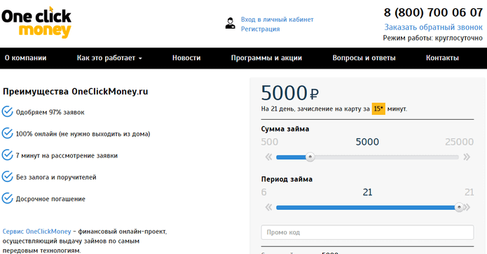Click the minimum period label 6
Screen dimensions: 487x254
263,192
